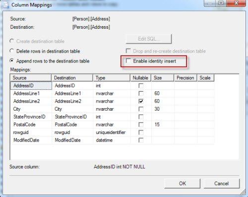Click the Destination column header
This screenshot has width=248, height=197.
pyautogui.click(x=72, y=78)
